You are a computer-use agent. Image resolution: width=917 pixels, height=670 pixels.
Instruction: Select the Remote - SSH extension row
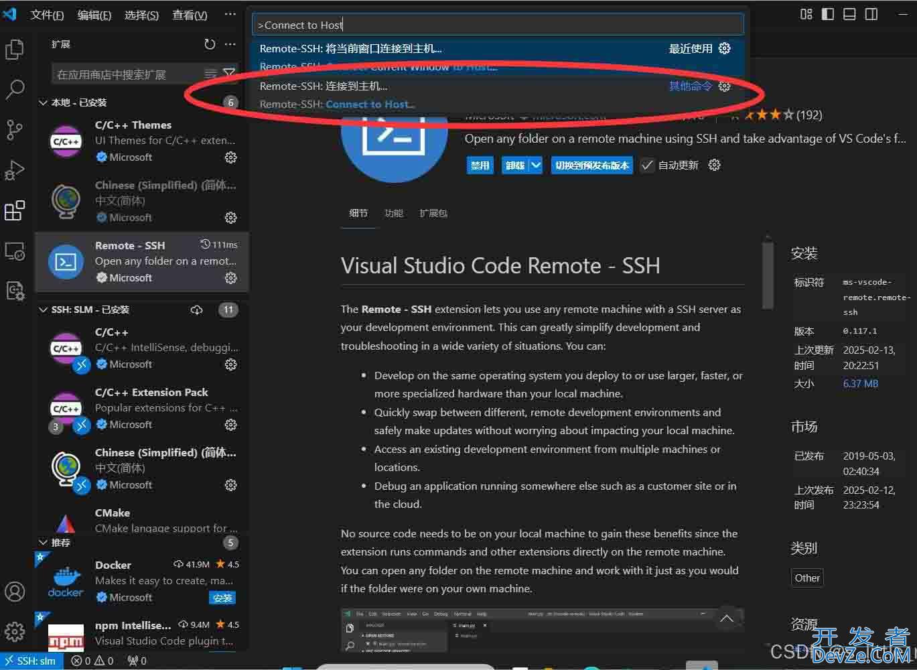[x=142, y=262]
